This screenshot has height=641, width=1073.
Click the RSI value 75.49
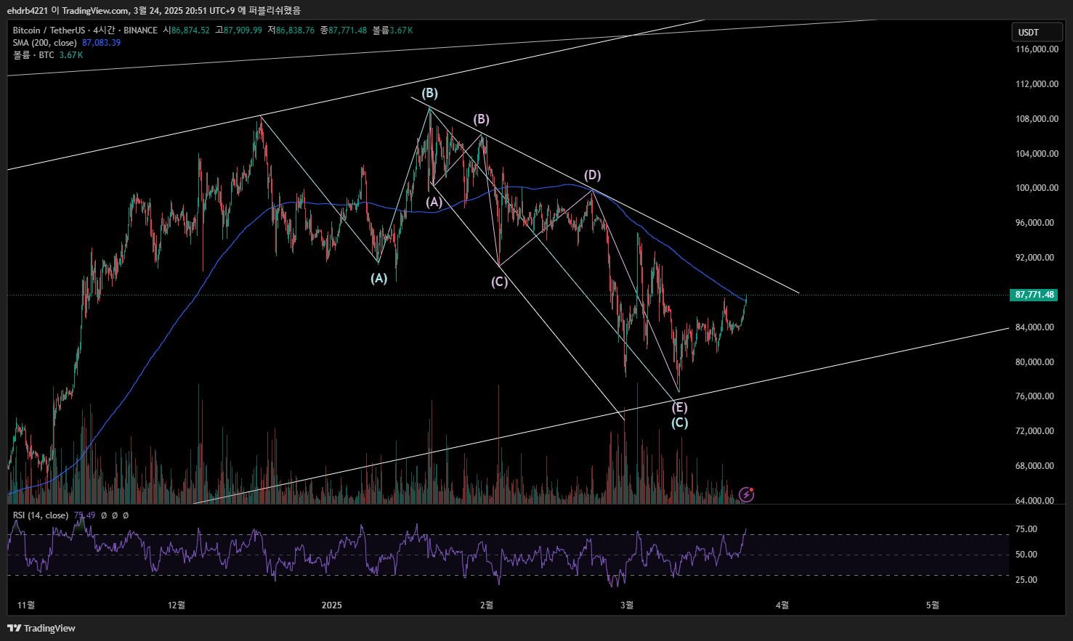point(84,515)
